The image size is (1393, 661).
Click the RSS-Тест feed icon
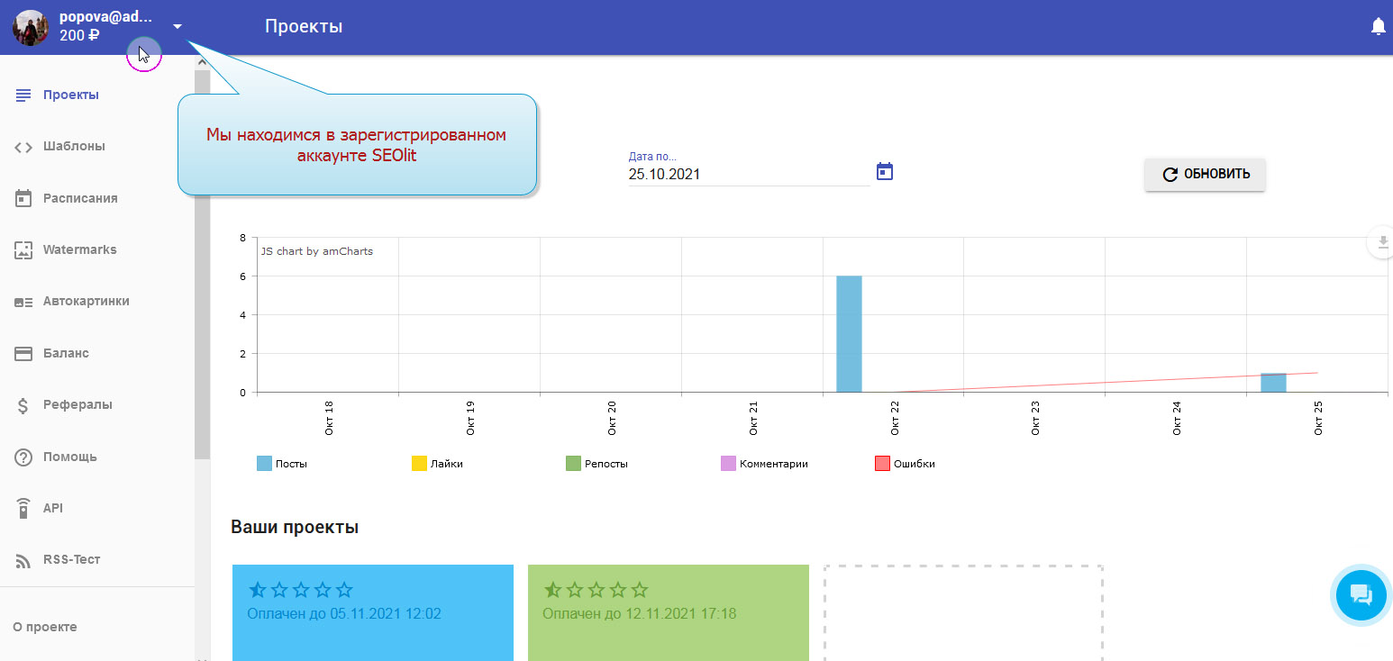click(x=24, y=560)
